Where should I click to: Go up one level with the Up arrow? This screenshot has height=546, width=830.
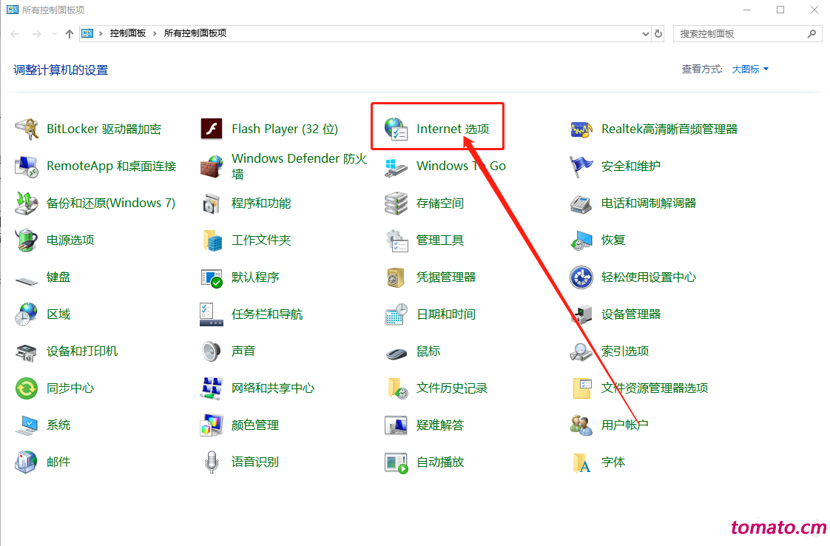(x=70, y=34)
